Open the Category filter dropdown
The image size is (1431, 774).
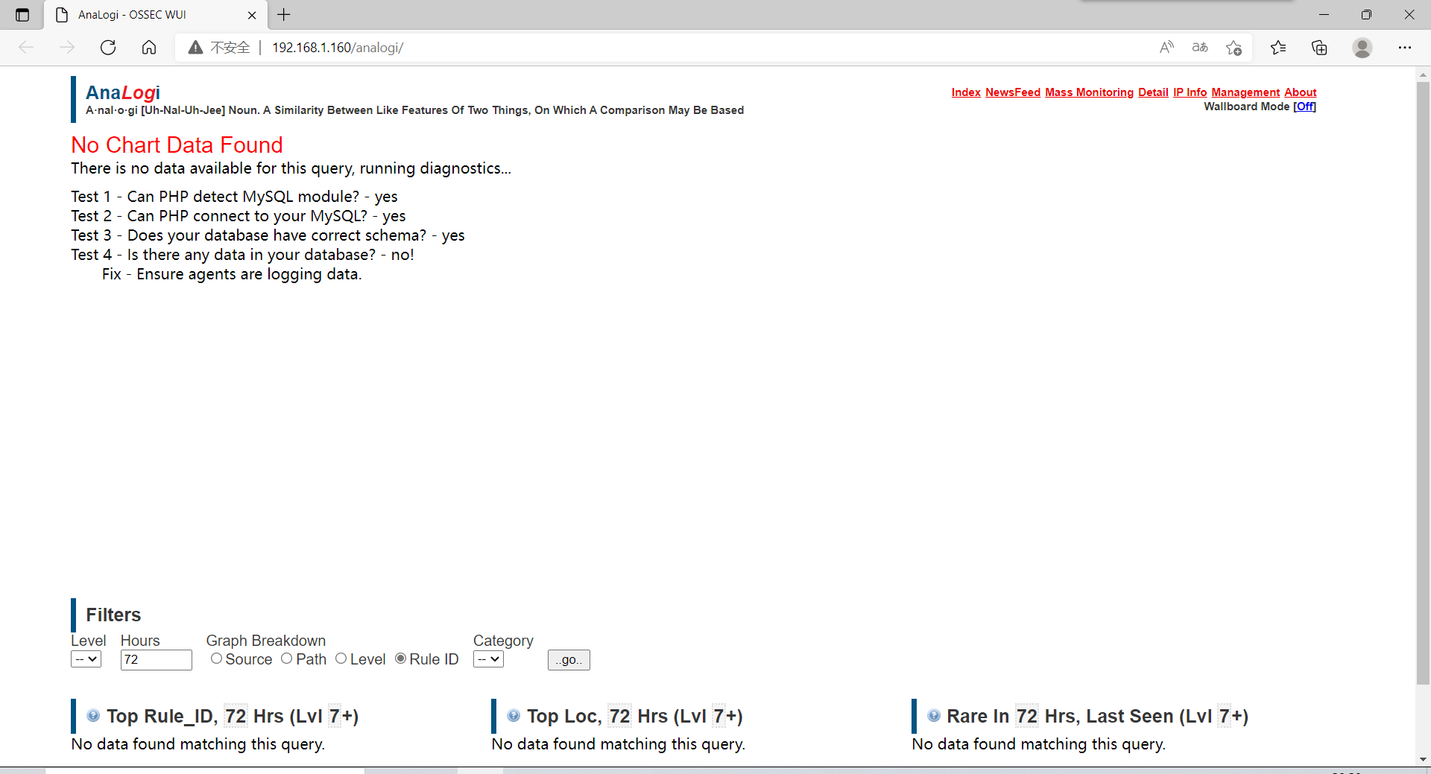(488, 659)
